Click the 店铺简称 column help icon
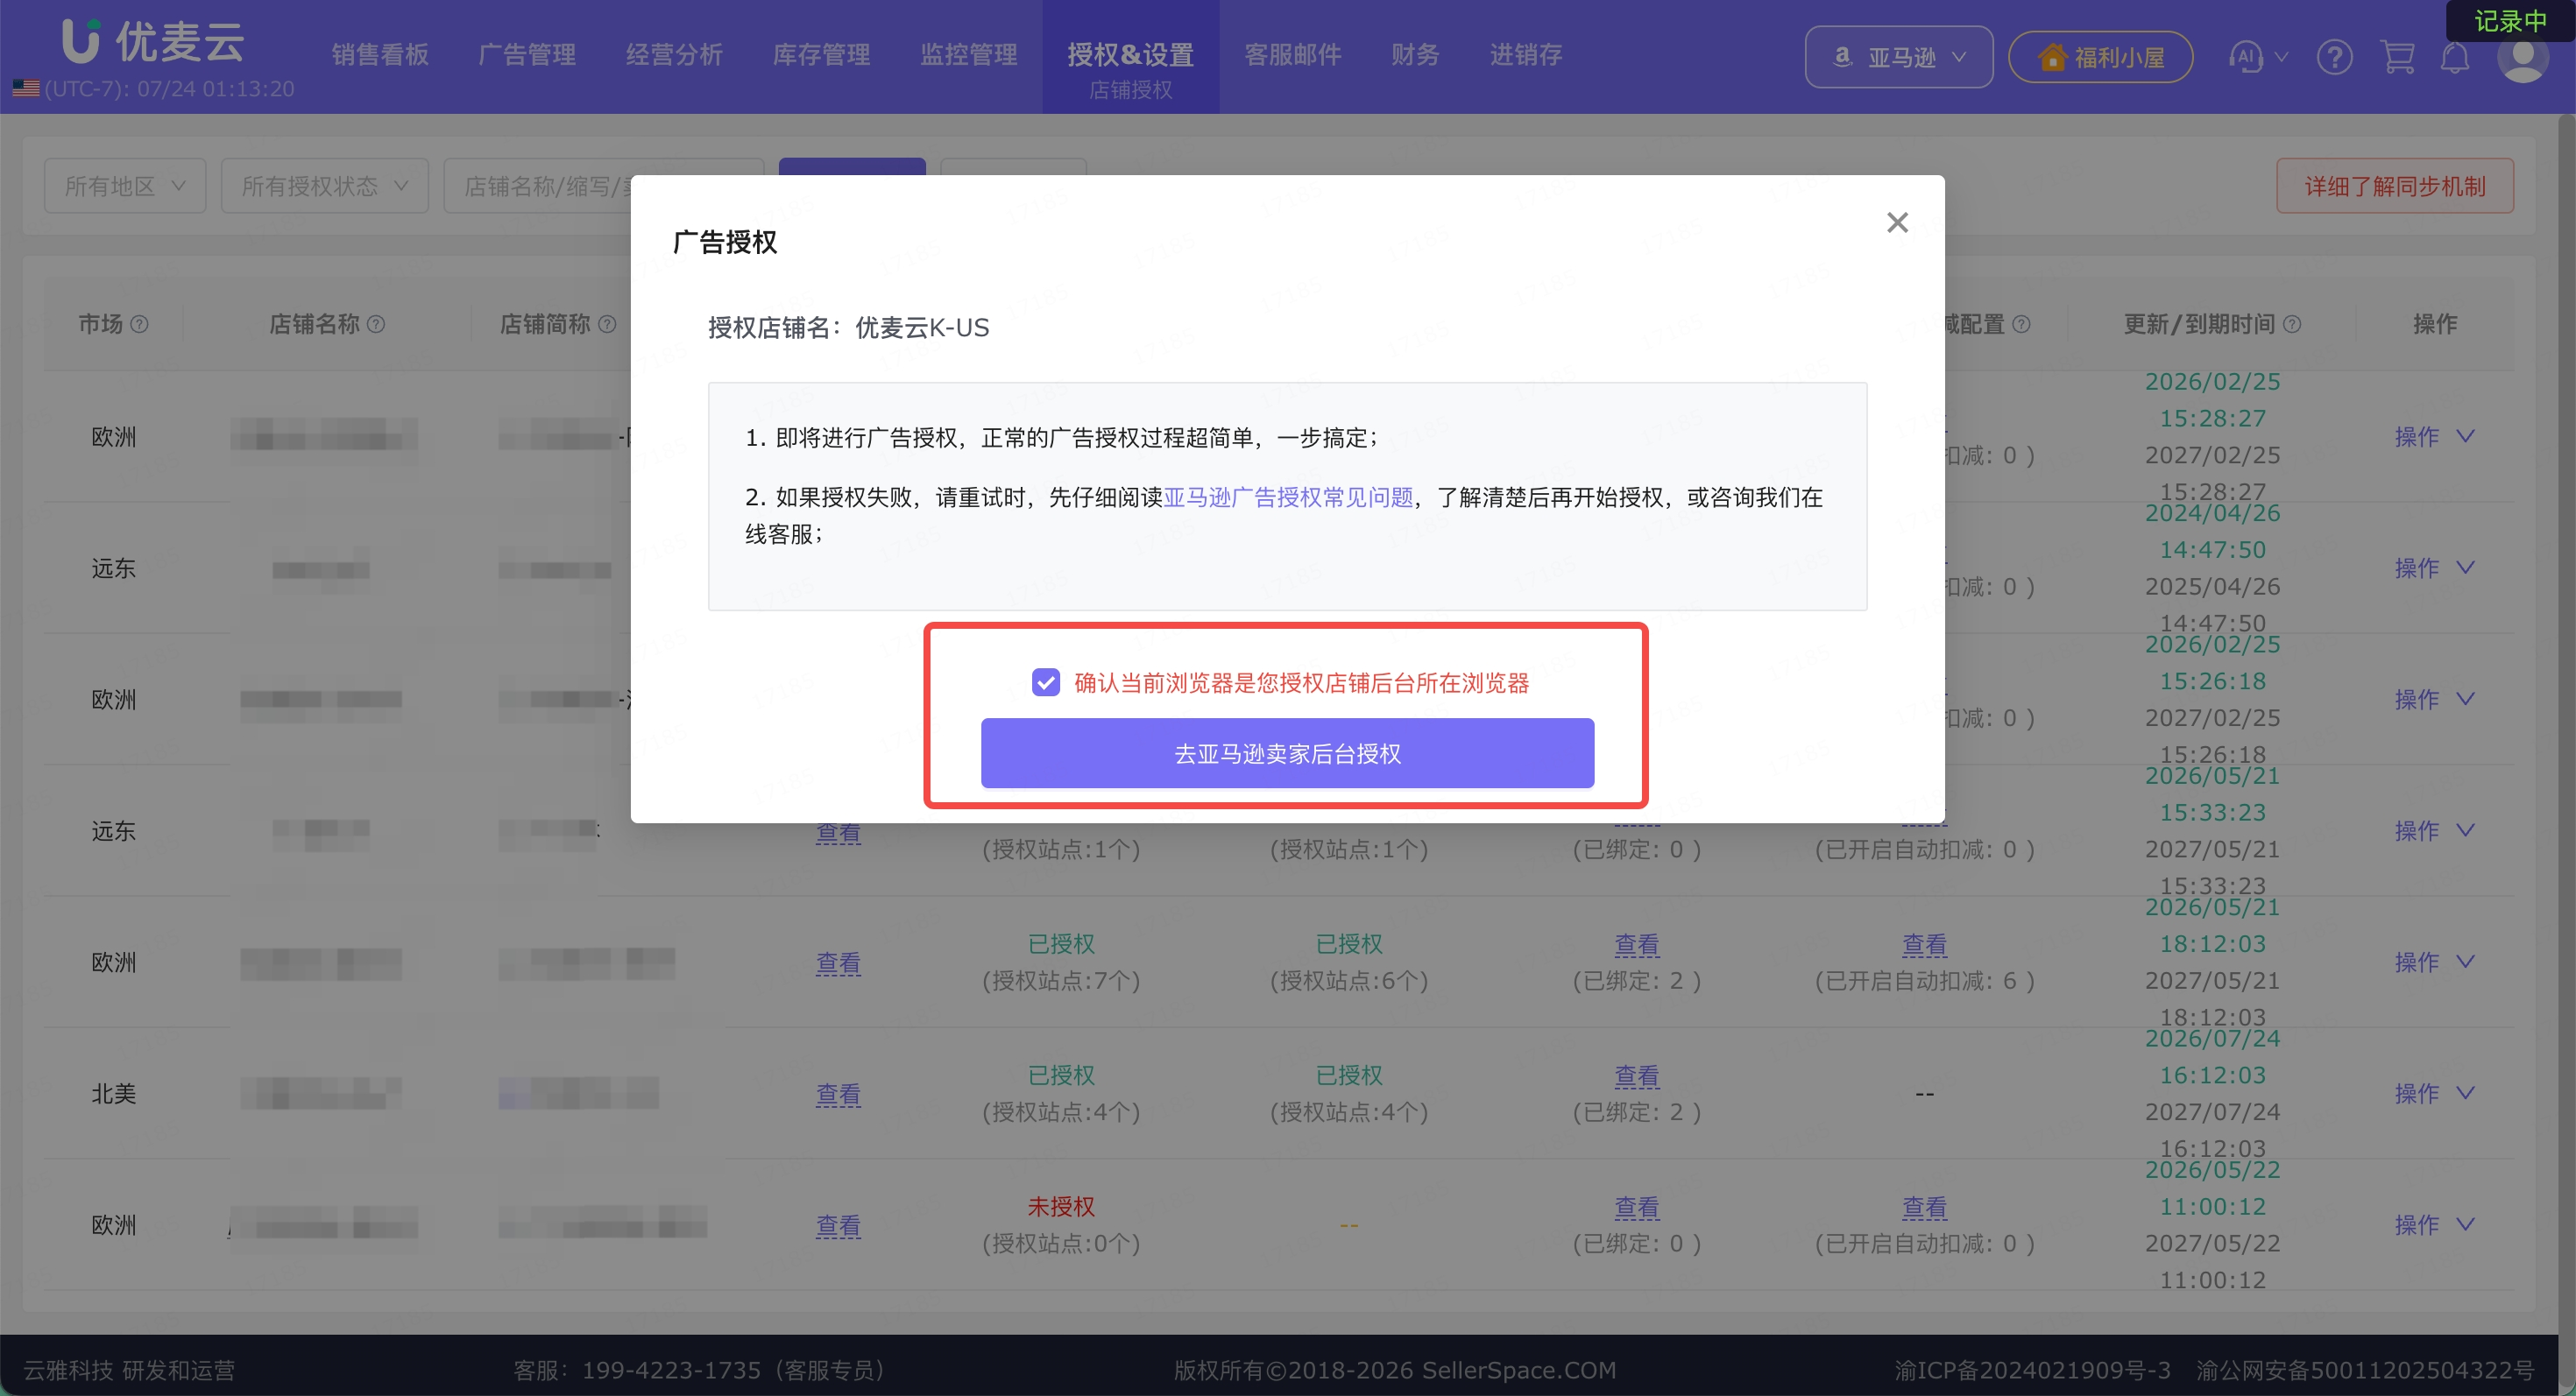This screenshot has height=1396, width=2576. coord(607,324)
